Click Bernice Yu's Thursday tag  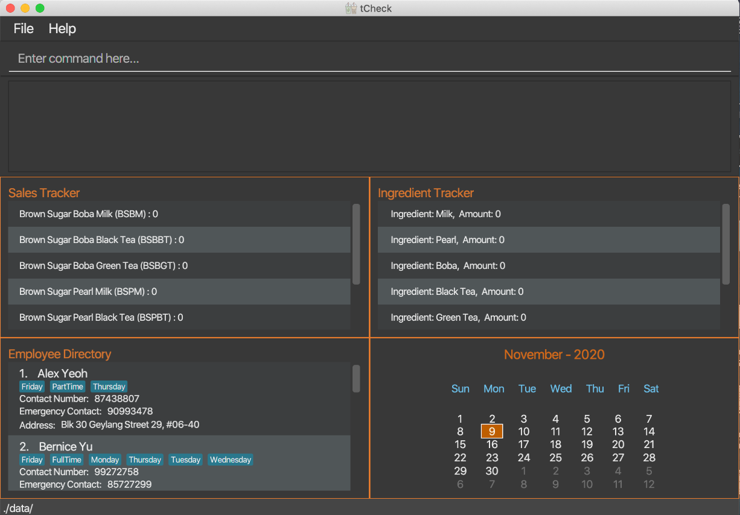coord(145,460)
